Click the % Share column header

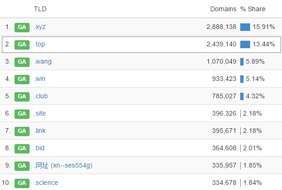(253, 9)
